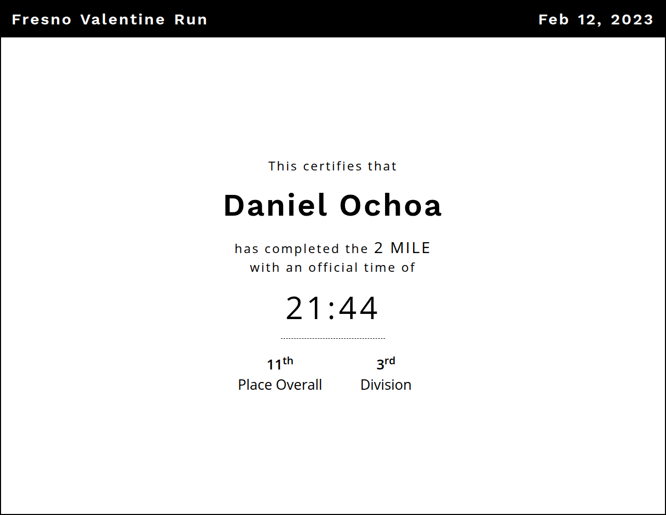Select 'with an official time of' line
This screenshot has width=666, height=515.
pos(332,268)
